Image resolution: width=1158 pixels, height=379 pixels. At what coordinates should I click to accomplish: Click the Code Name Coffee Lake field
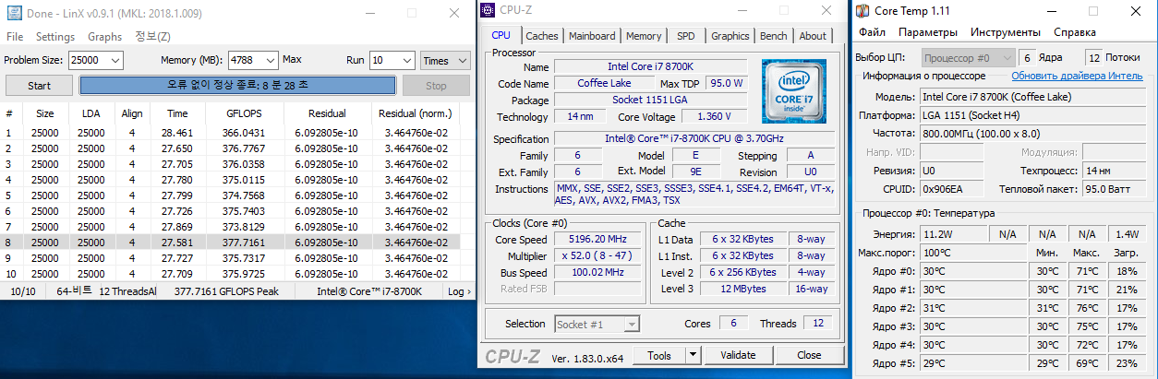click(605, 83)
